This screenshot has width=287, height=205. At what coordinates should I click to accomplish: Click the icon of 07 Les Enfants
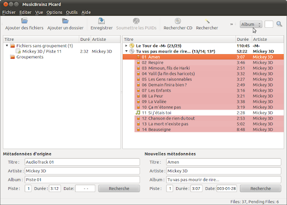point(138,90)
